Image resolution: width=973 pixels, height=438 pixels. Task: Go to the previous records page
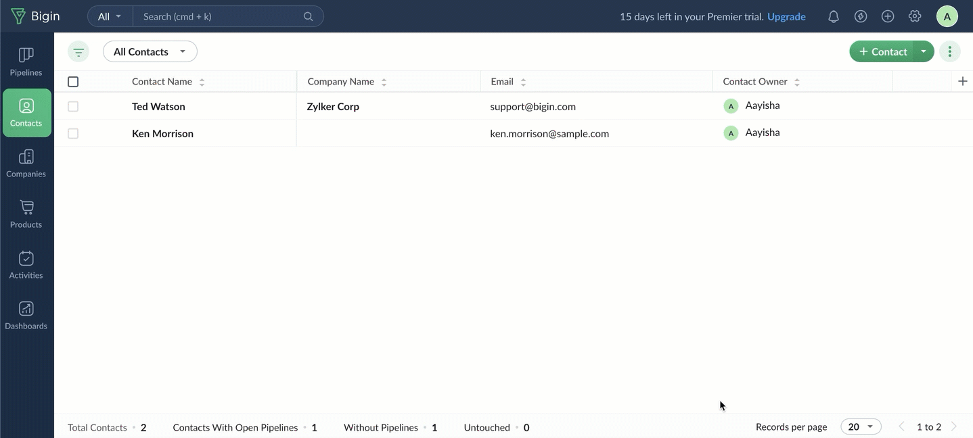pos(901,427)
